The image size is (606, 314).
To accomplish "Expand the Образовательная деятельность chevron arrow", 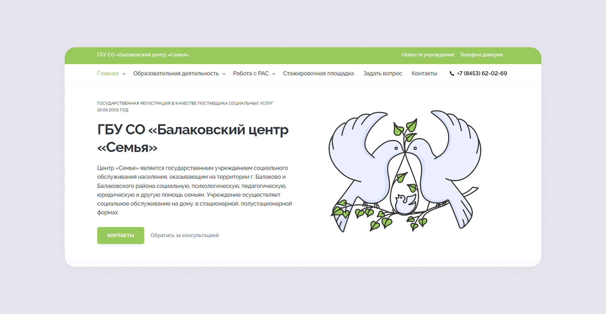I will click(224, 74).
